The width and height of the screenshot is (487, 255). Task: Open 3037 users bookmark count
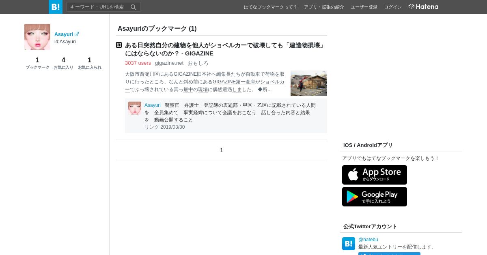point(138,63)
